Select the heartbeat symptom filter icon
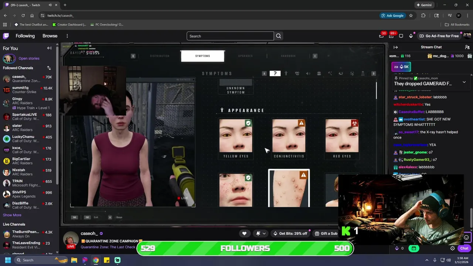The height and width of the screenshot is (266, 473). click(x=297, y=74)
